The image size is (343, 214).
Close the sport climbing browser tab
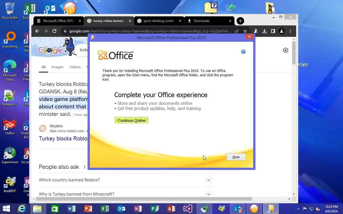[180, 21]
